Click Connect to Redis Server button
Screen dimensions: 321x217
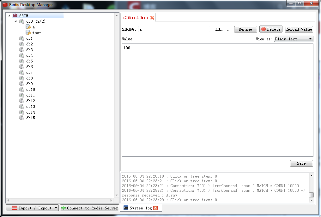point(90,208)
